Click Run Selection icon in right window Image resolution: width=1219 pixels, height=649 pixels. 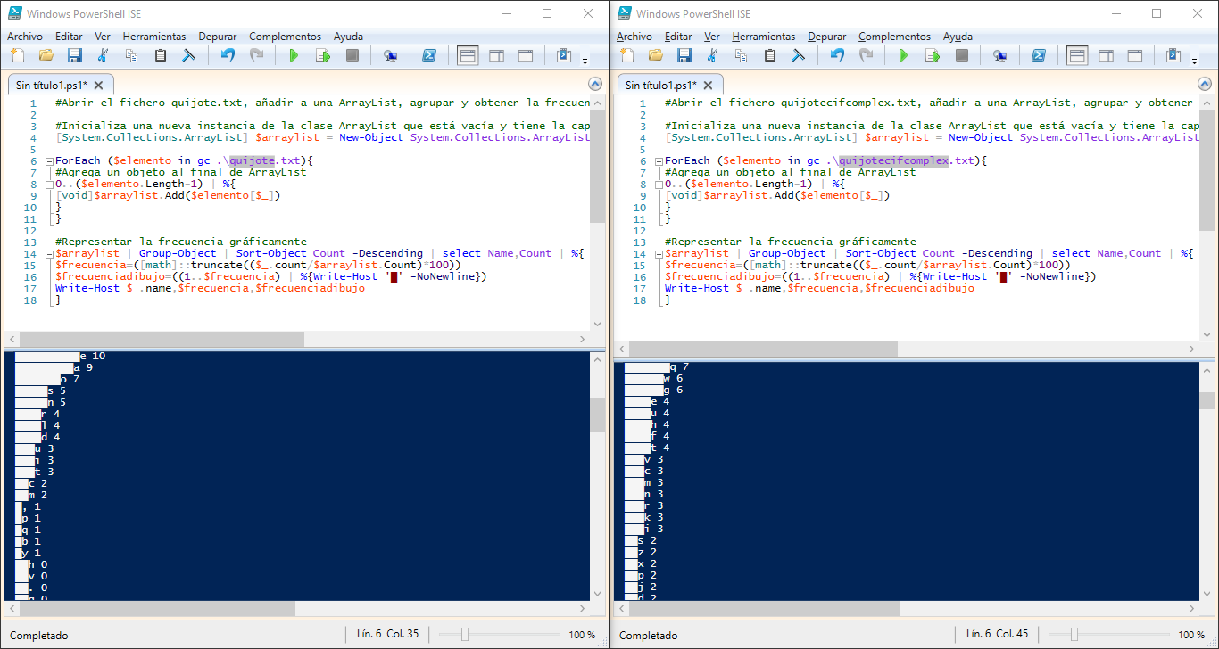pos(933,56)
